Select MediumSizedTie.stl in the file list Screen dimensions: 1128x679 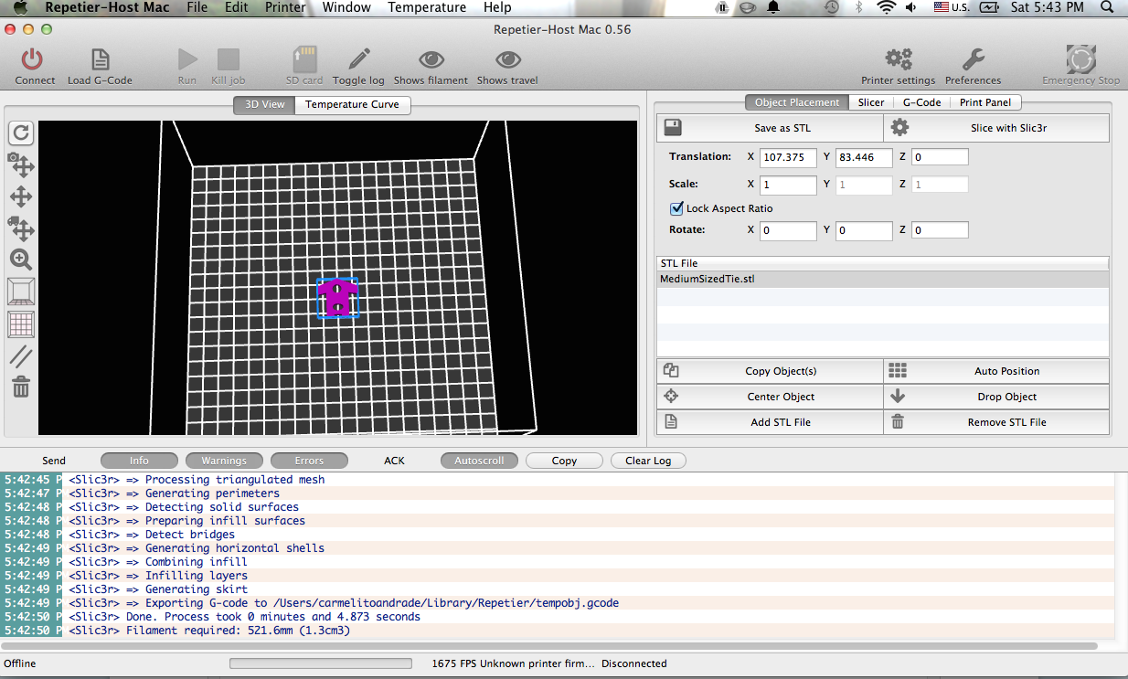(x=882, y=279)
